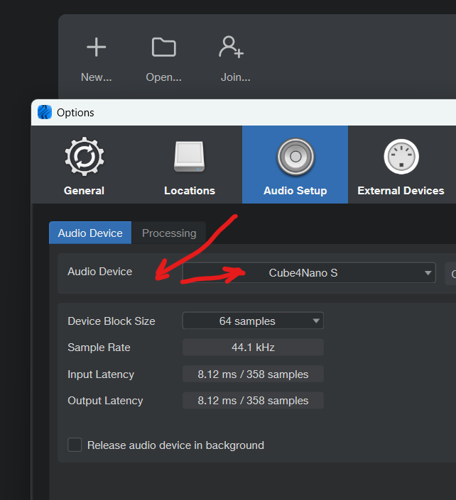This screenshot has width=456, height=500.
Task: Click the 44.1 kHz Sample Rate field
Action: 253,348
